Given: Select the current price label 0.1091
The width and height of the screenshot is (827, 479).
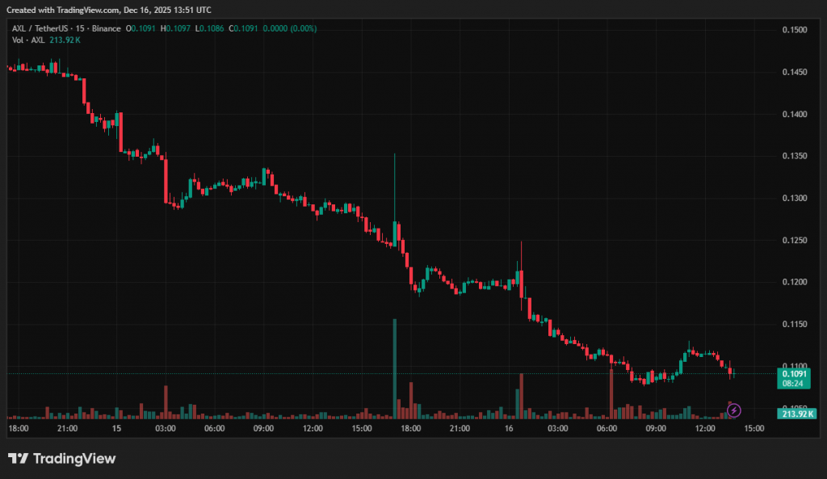Looking at the screenshot, I should pyautogui.click(x=795, y=375).
